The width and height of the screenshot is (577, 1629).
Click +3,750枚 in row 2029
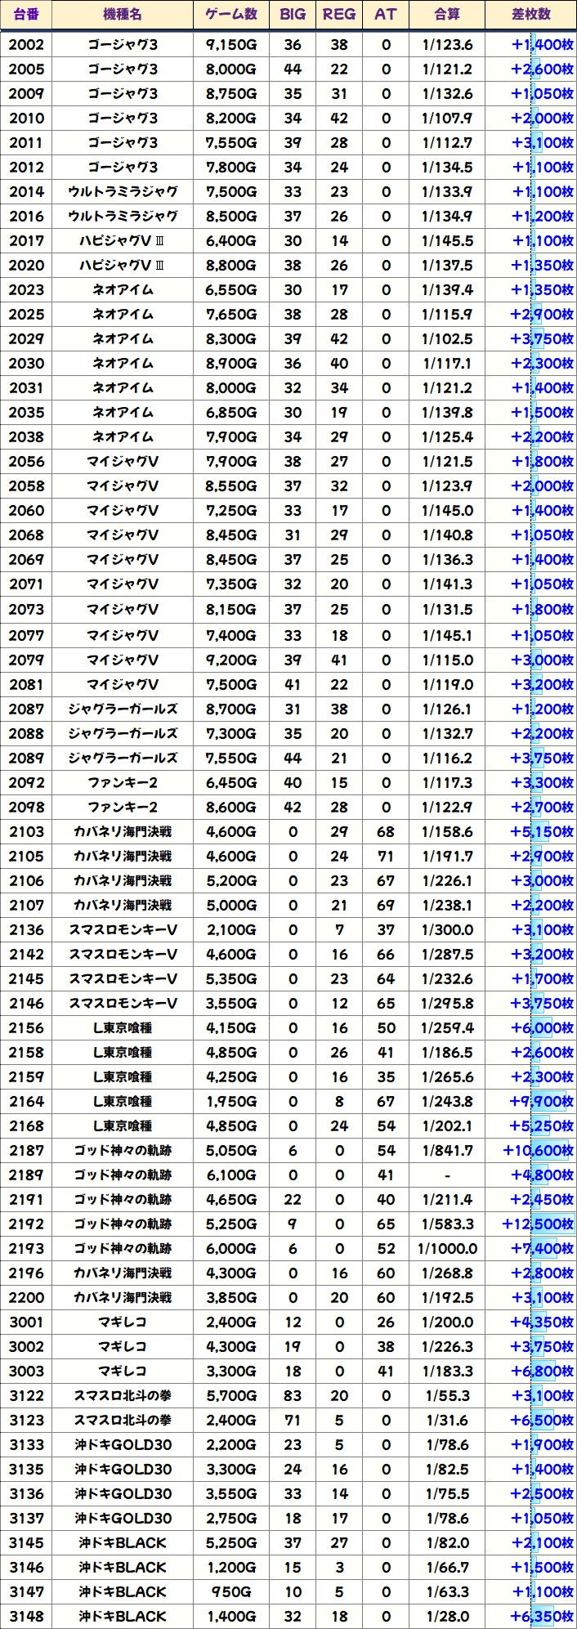pyautogui.click(x=543, y=338)
